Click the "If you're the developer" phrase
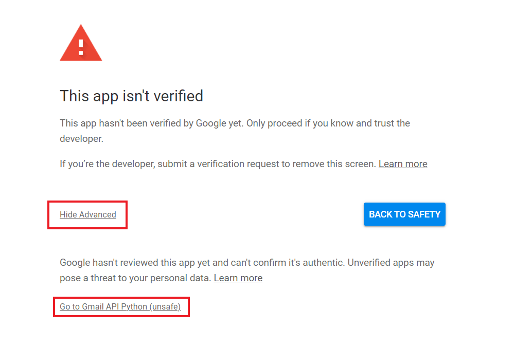The width and height of the screenshot is (514, 345). (106, 164)
